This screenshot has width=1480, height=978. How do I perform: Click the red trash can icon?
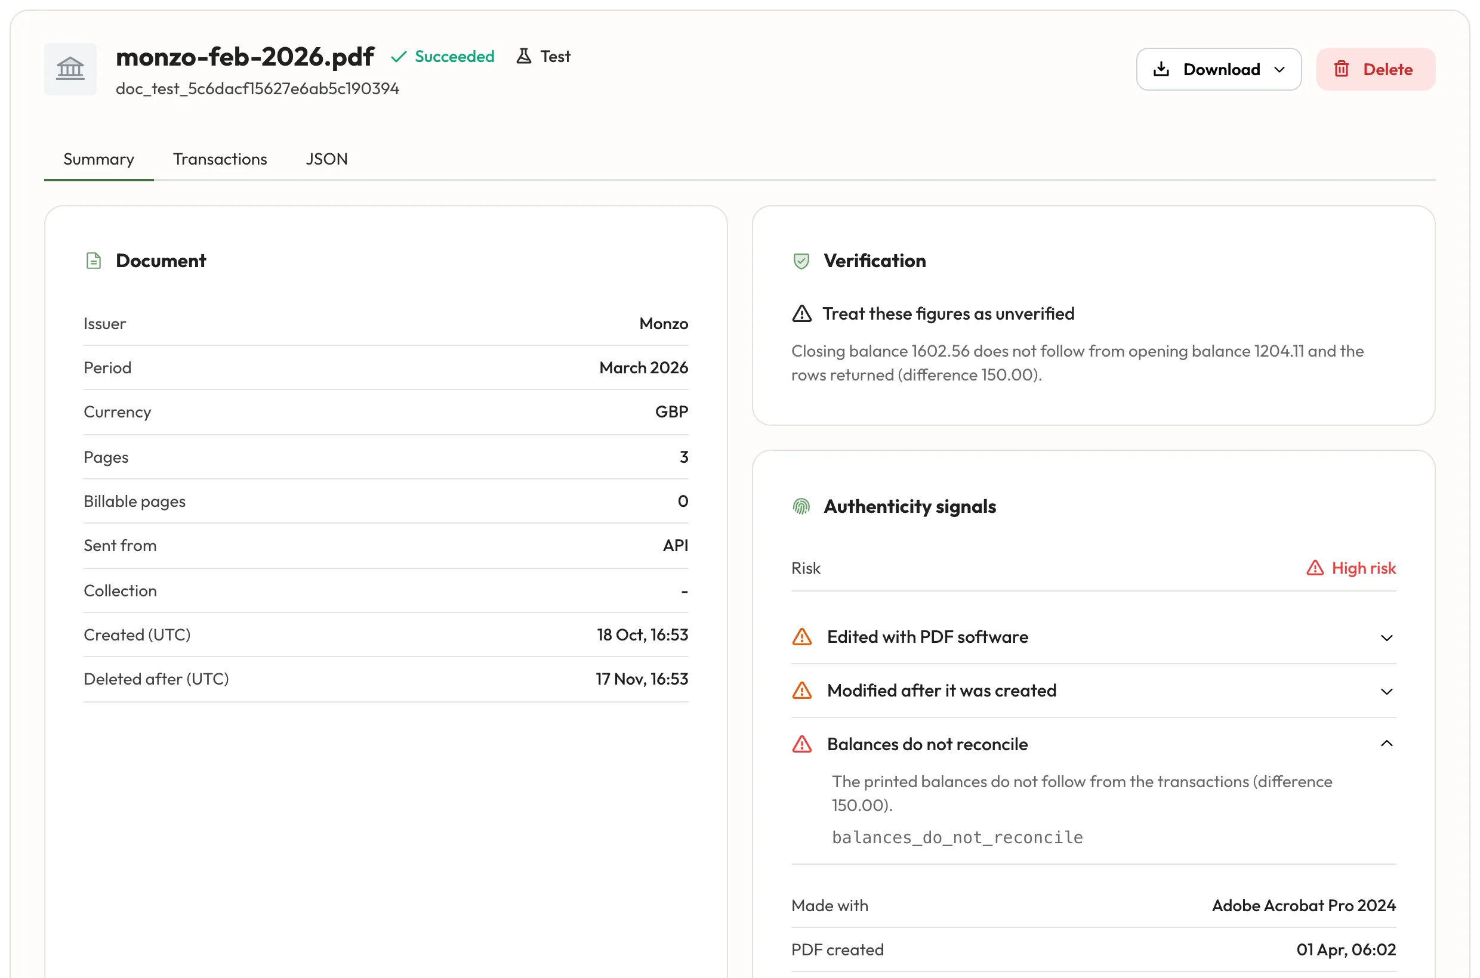(x=1341, y=69)
